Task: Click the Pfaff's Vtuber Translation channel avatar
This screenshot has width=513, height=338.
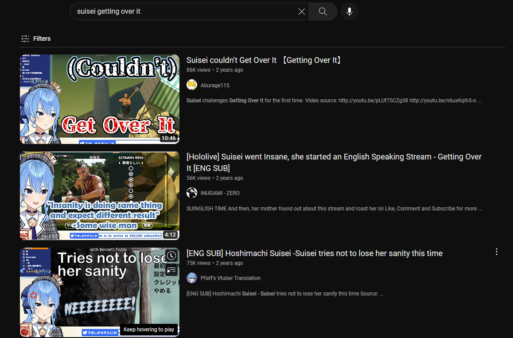Action: click(x=192, y=278)
